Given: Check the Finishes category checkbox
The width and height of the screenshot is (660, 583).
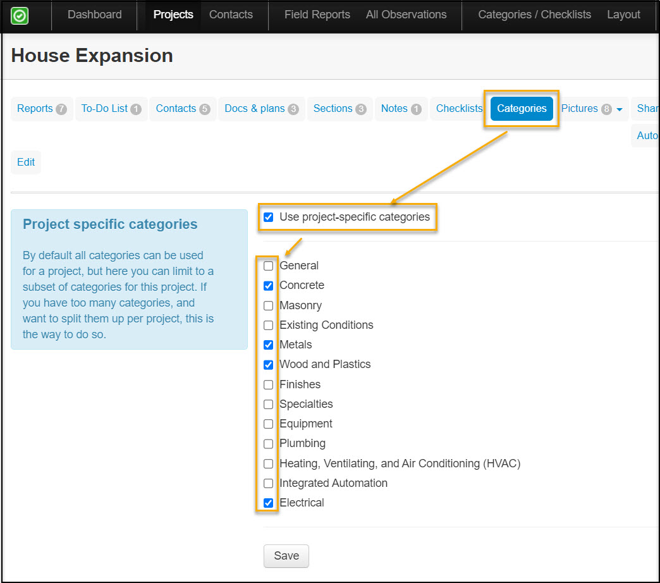Looking at the screenshot, I should 269,385.
